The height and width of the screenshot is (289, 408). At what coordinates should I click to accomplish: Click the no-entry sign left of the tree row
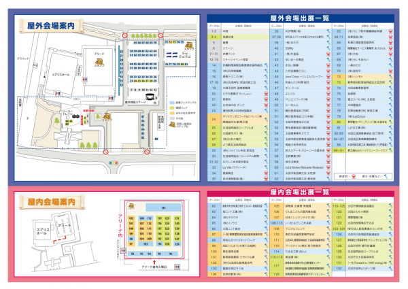124,35
